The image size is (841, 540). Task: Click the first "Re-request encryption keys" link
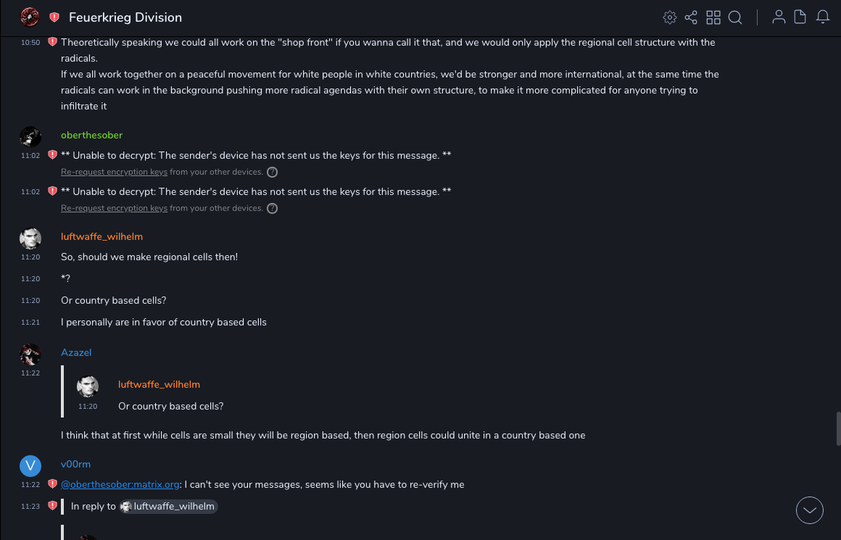pyautogui.click(x=114, y=172)
